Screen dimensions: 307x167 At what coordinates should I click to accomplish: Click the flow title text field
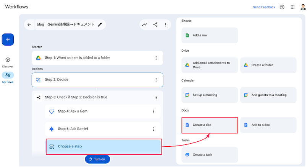66,25
